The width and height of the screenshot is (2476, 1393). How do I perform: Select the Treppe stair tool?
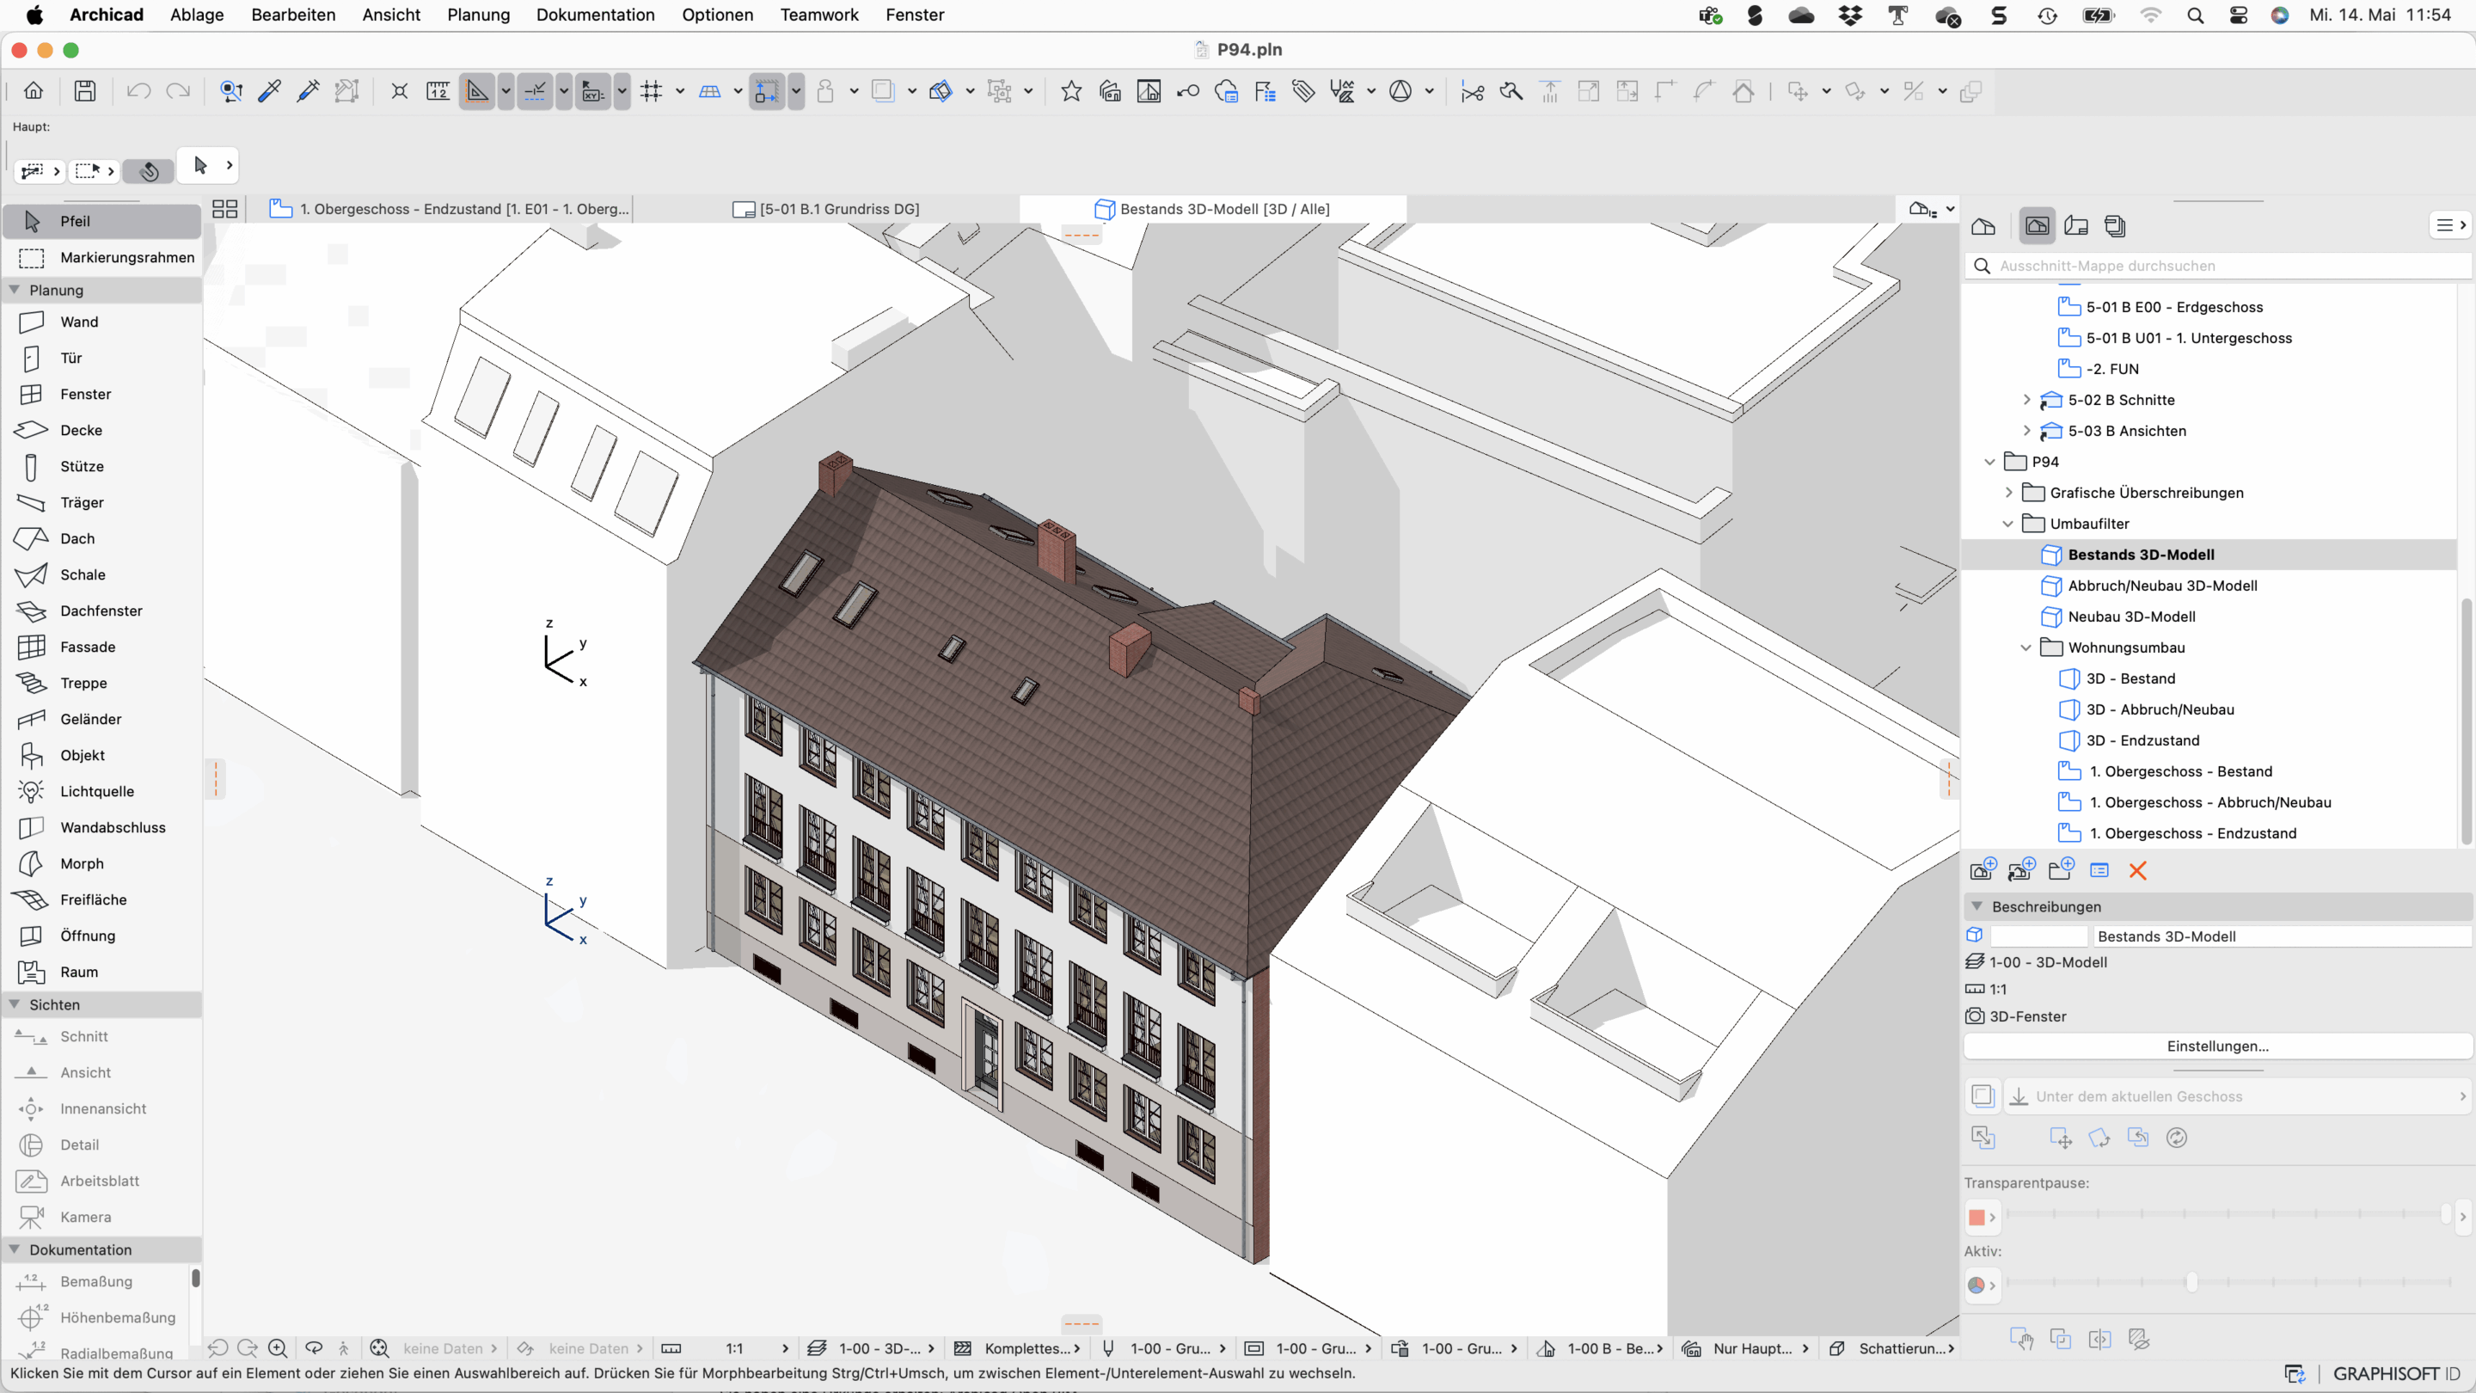pyautogui.click(x=101, y=683)
